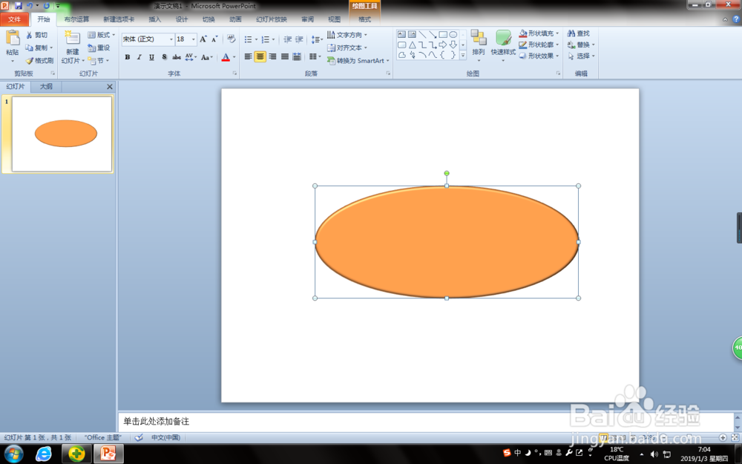Select the slide 1 thumbnail
742x464 pixels.
coord(62,134)
